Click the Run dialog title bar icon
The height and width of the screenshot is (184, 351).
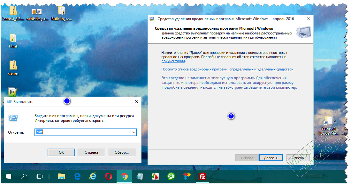tap(9, 101)
